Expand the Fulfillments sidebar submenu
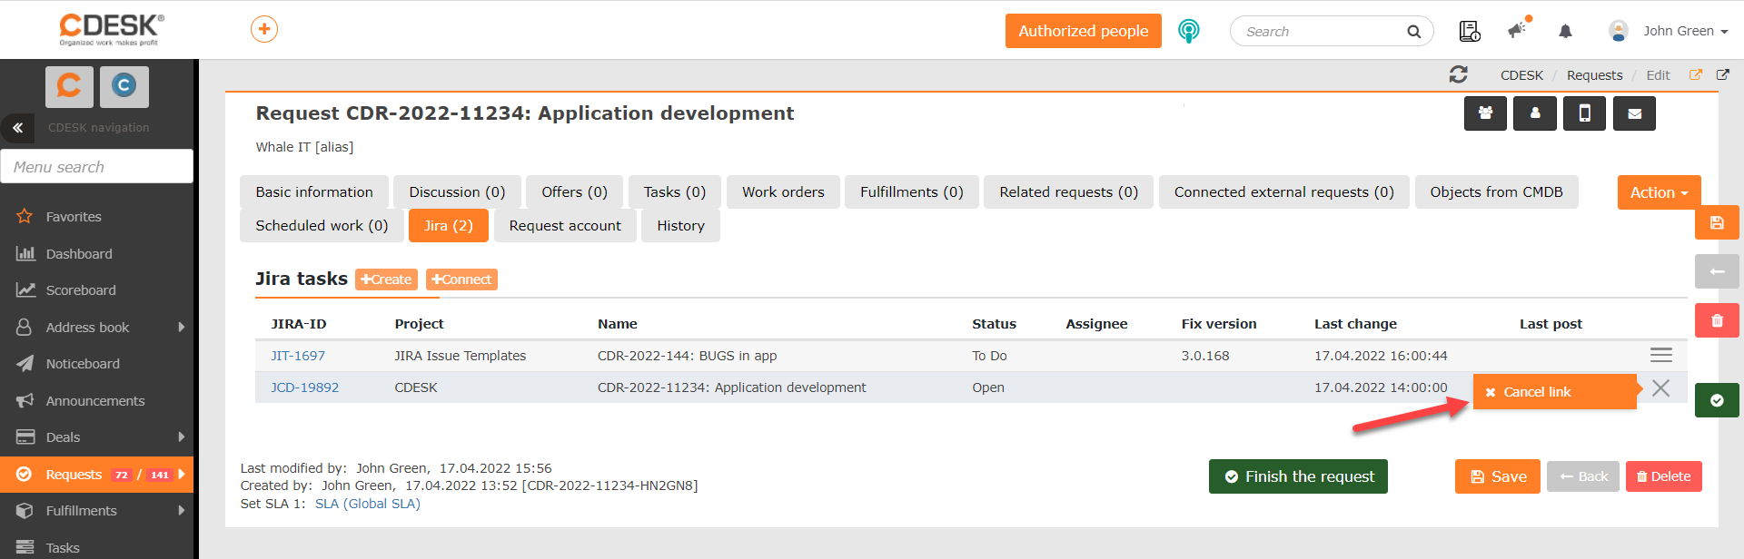Viewport: 1744px width, 559px height. 181,510
